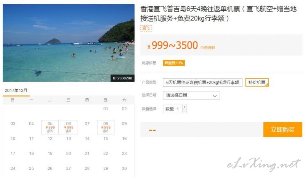
Task: Click the 蜂蜜抵10% discount badge
Action: (x=174, y=63)
